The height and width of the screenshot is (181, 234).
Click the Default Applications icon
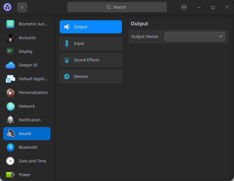10,79
